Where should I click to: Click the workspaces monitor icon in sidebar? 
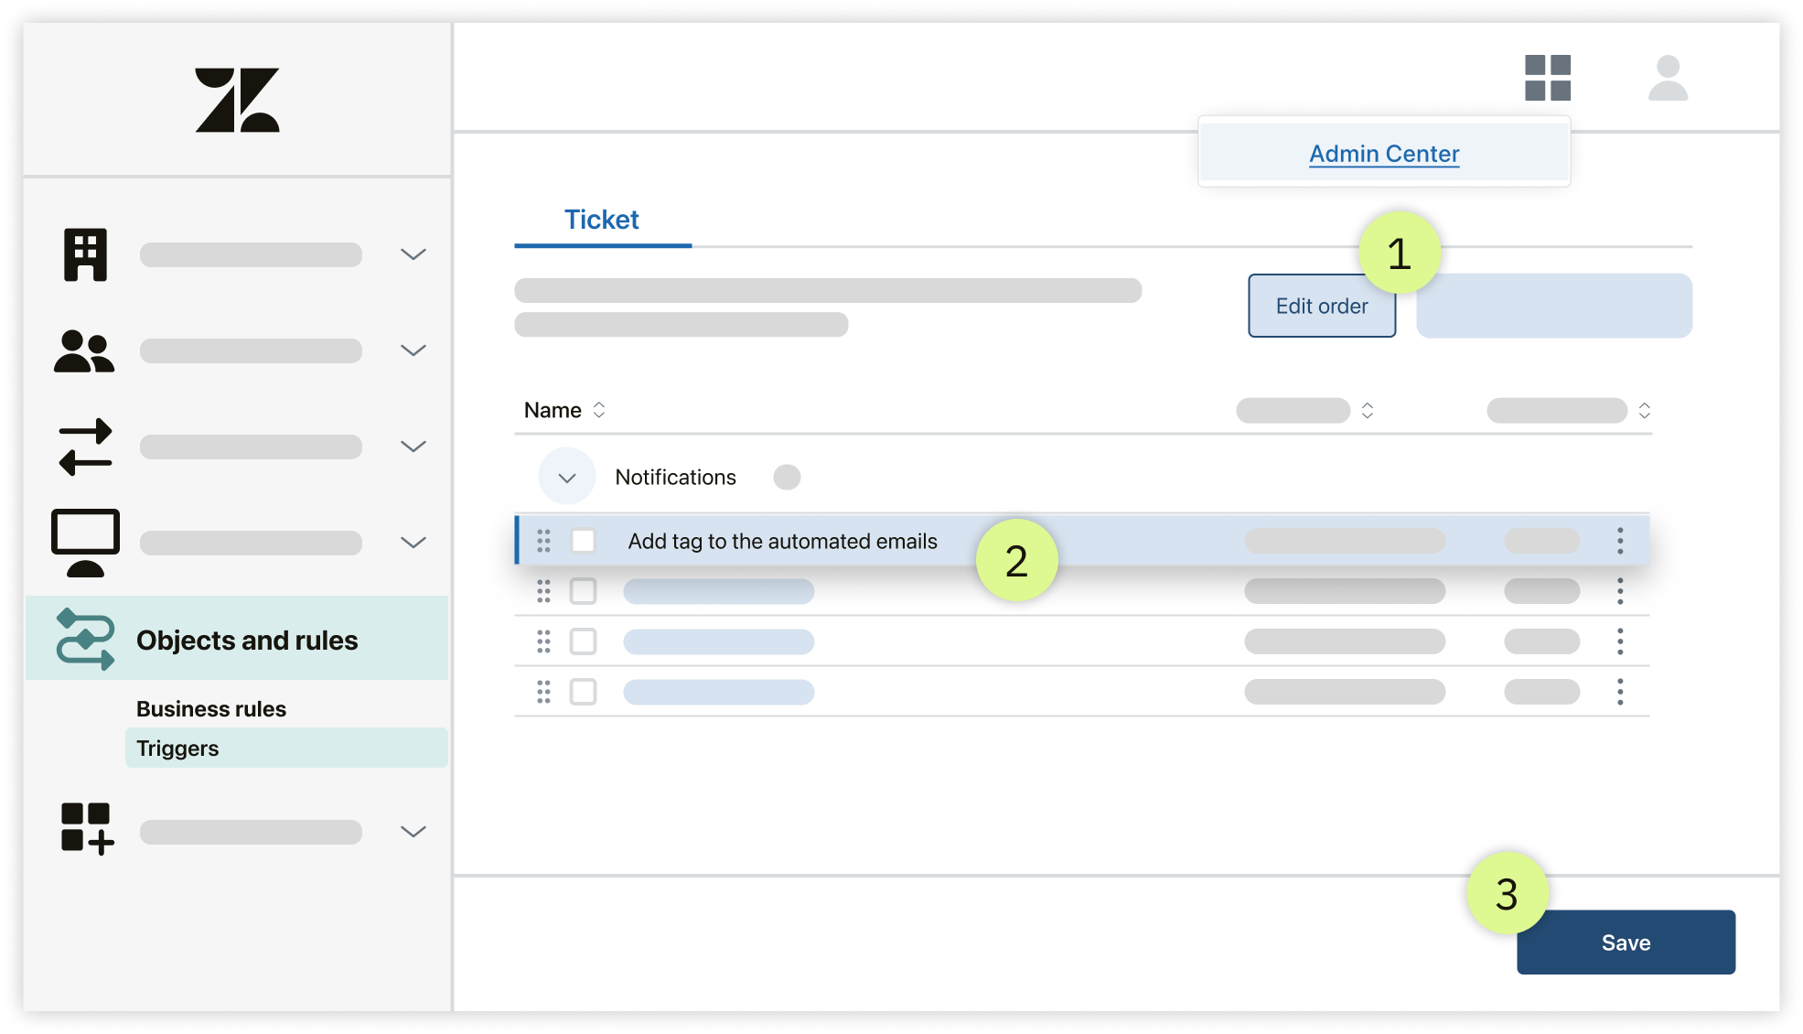tap(85, 542)
